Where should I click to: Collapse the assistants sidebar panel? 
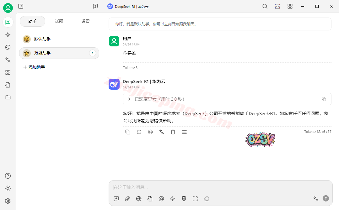click(x=21, y=6)
